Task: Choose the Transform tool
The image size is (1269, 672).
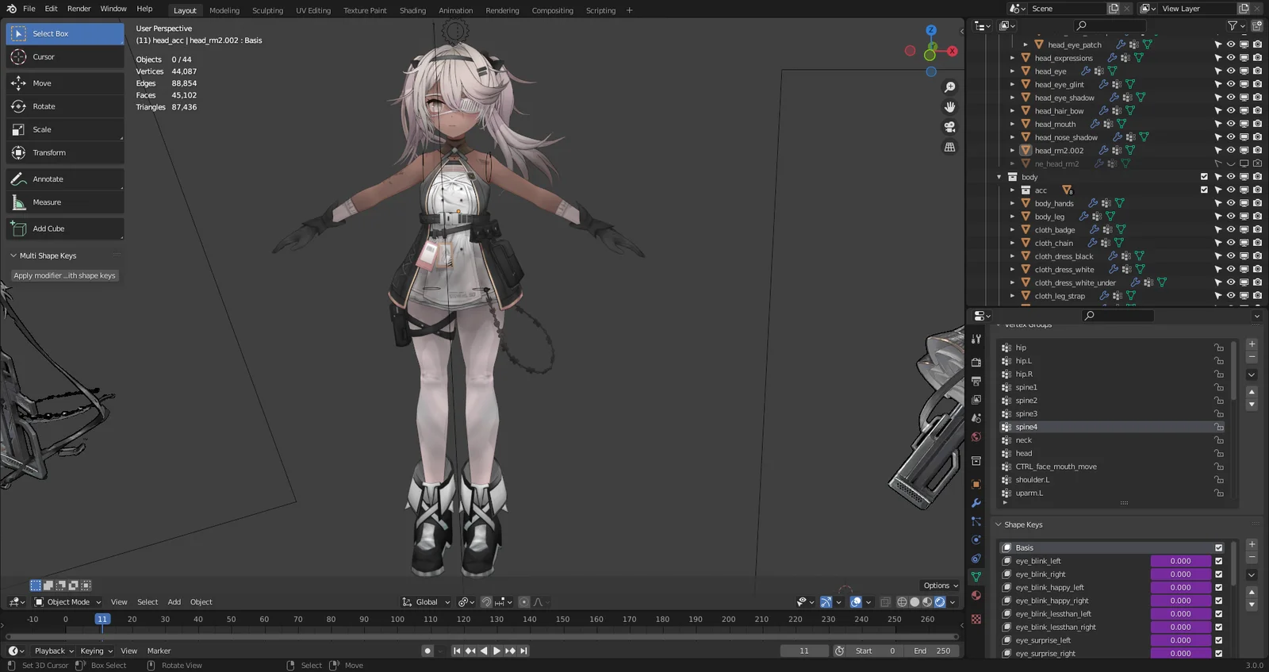Action: (65, 152)
